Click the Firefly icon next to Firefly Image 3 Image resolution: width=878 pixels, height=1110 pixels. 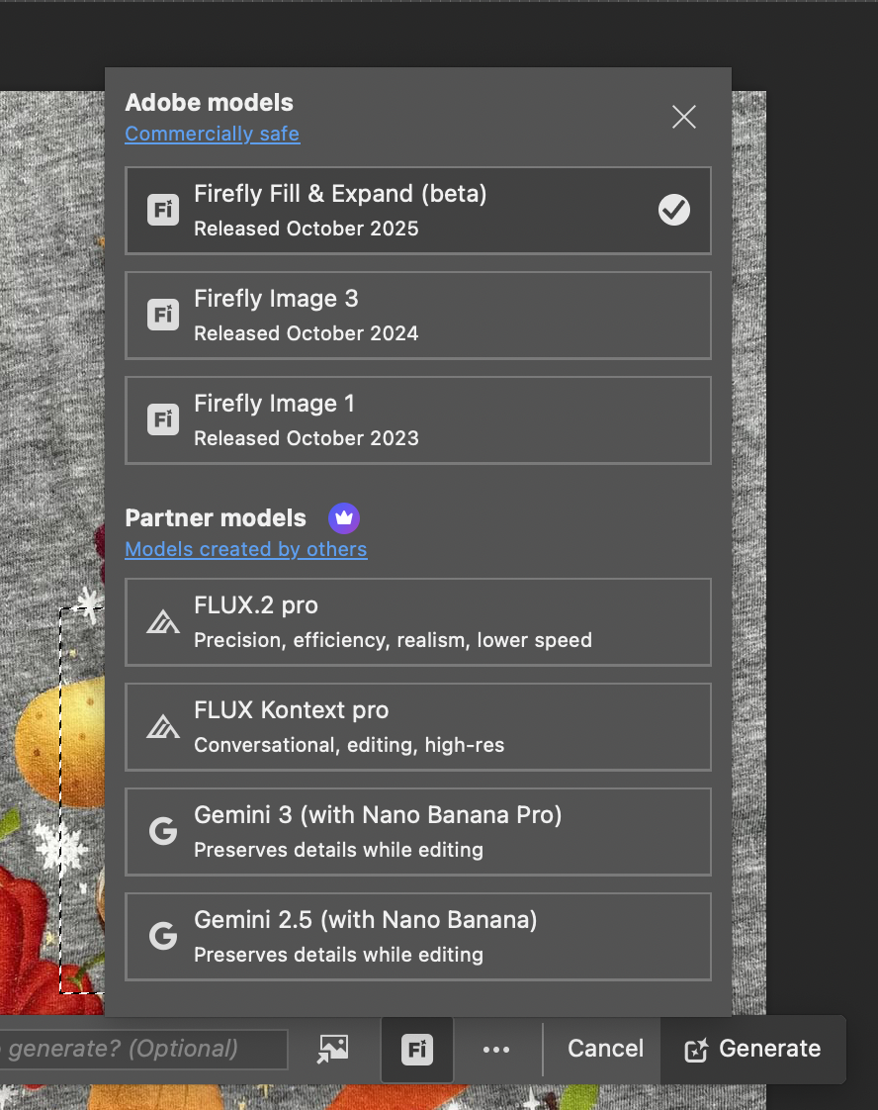click(162, 315)
